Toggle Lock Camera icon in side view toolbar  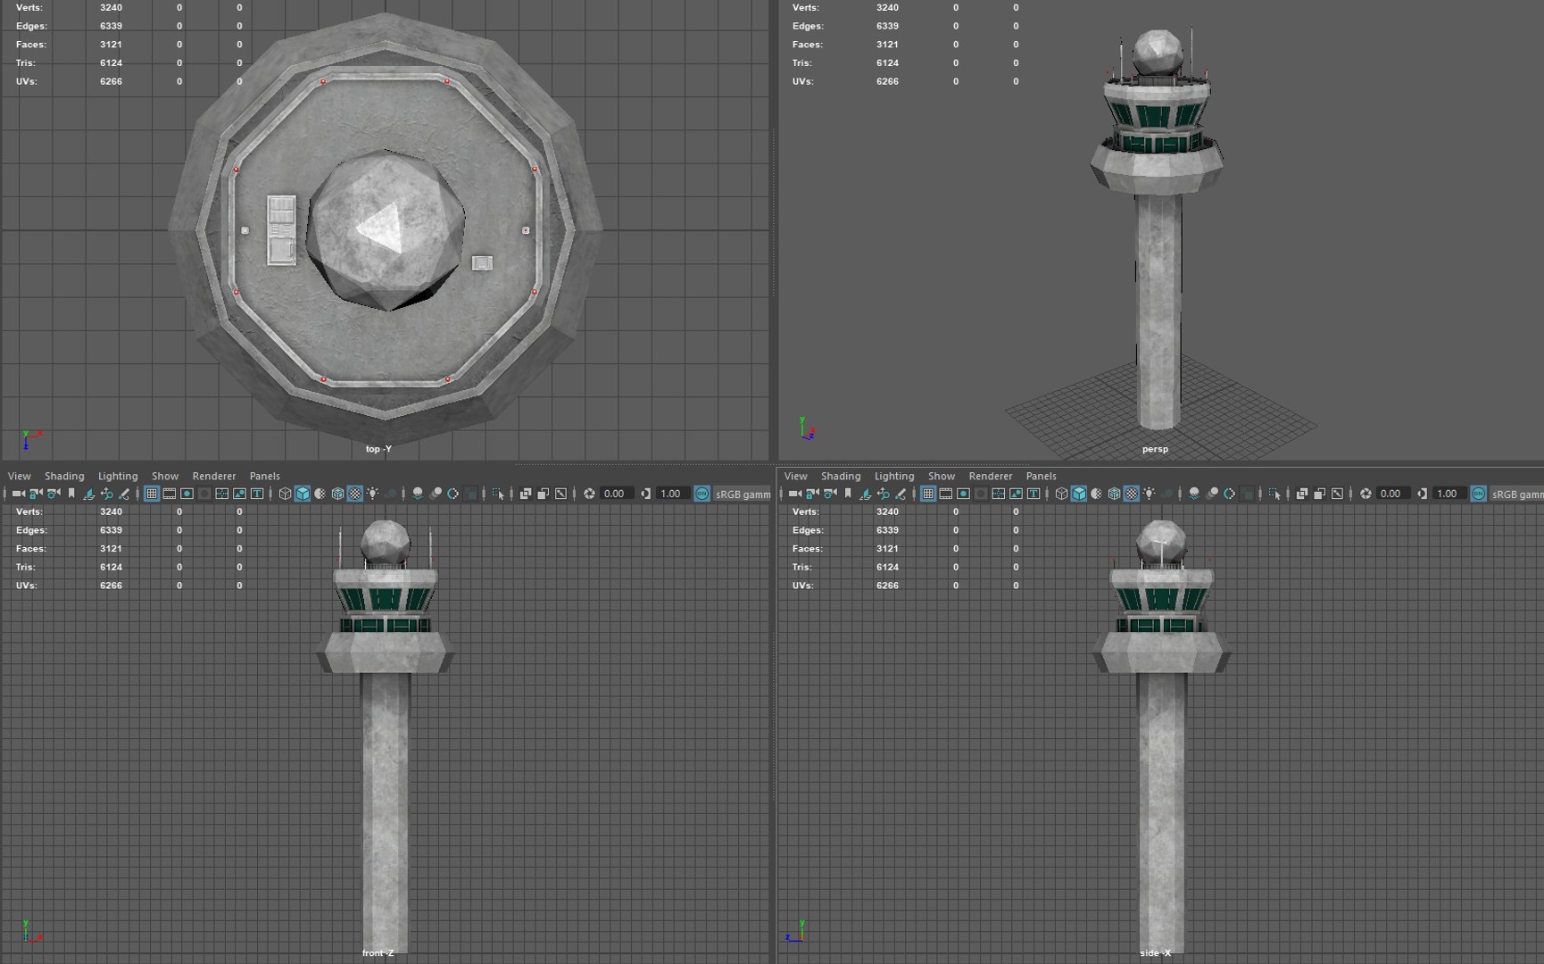click(x=812, y=494)
